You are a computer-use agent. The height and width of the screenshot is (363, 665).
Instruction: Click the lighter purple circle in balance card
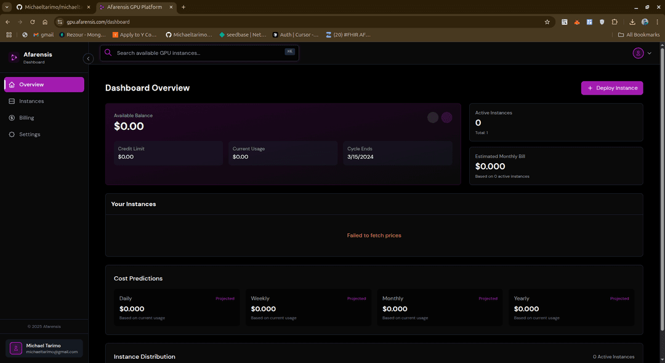click(x=447, y=118)
